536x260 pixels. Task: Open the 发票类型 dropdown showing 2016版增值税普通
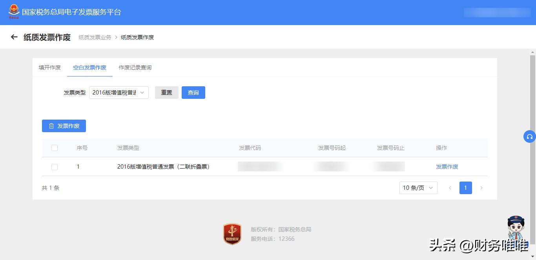point(119,93)
